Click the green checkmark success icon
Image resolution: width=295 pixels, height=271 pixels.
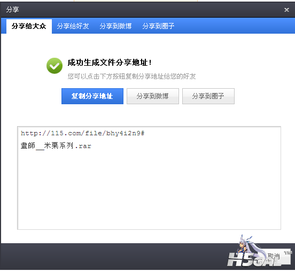click(x=55, y=66)
